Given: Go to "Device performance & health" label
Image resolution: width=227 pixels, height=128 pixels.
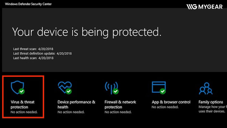Looking at the screenshot, I should pos(76,105).
